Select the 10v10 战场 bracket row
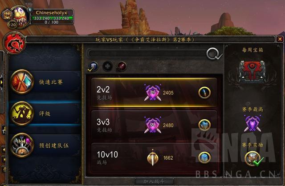 (154, 158)
